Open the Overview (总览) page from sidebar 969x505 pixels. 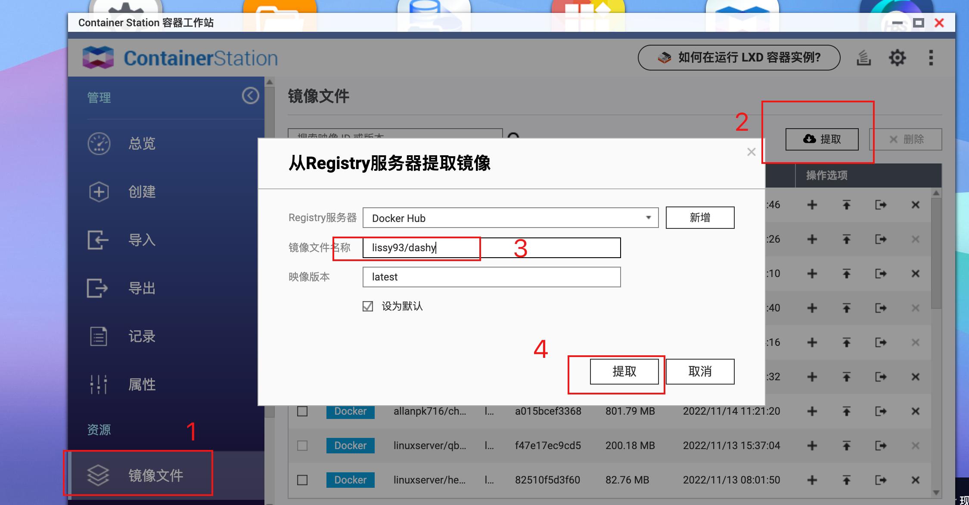pos(141,144)
